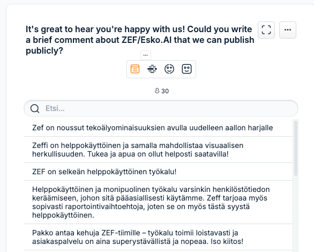Click the comments list scrollbar thumb
The width and height of the screenshot is (314, 252).
coord(296,148)
